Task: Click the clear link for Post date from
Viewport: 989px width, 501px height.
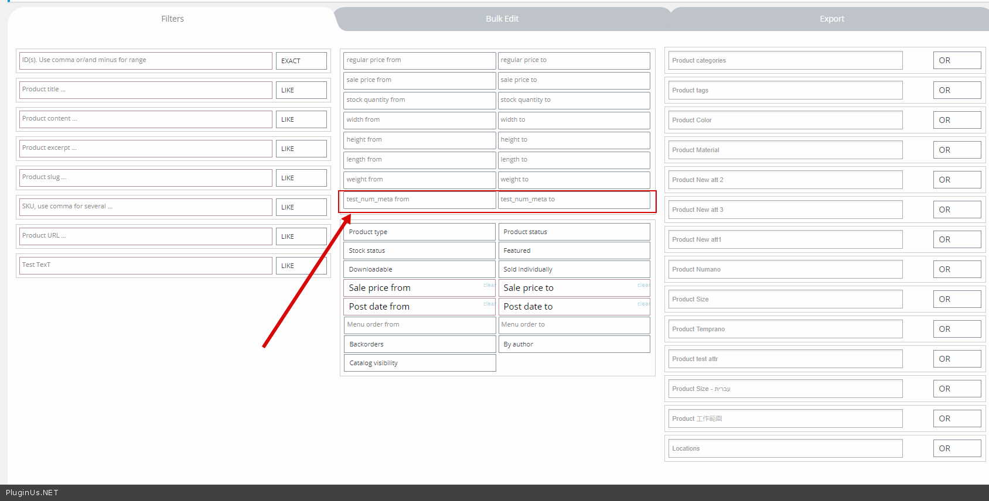Action: (x=489, y=304)
